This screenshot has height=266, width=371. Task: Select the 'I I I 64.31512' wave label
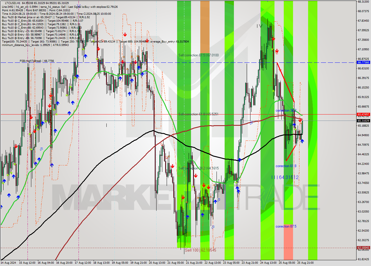[x=285, y=177]
